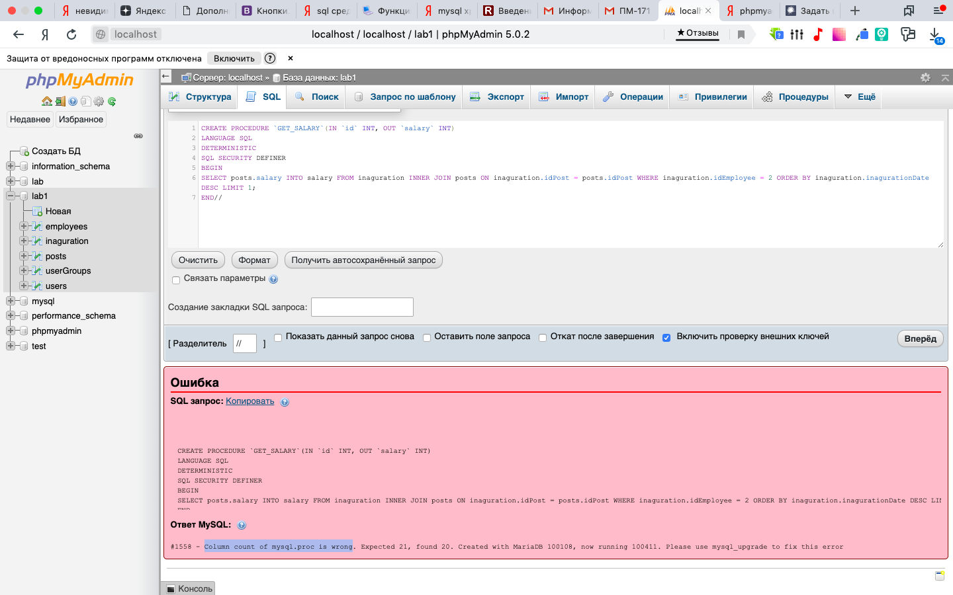Open the Консоль panel at bottom
This screenshot has width=953, height=595.
click(x=189, y=588)
